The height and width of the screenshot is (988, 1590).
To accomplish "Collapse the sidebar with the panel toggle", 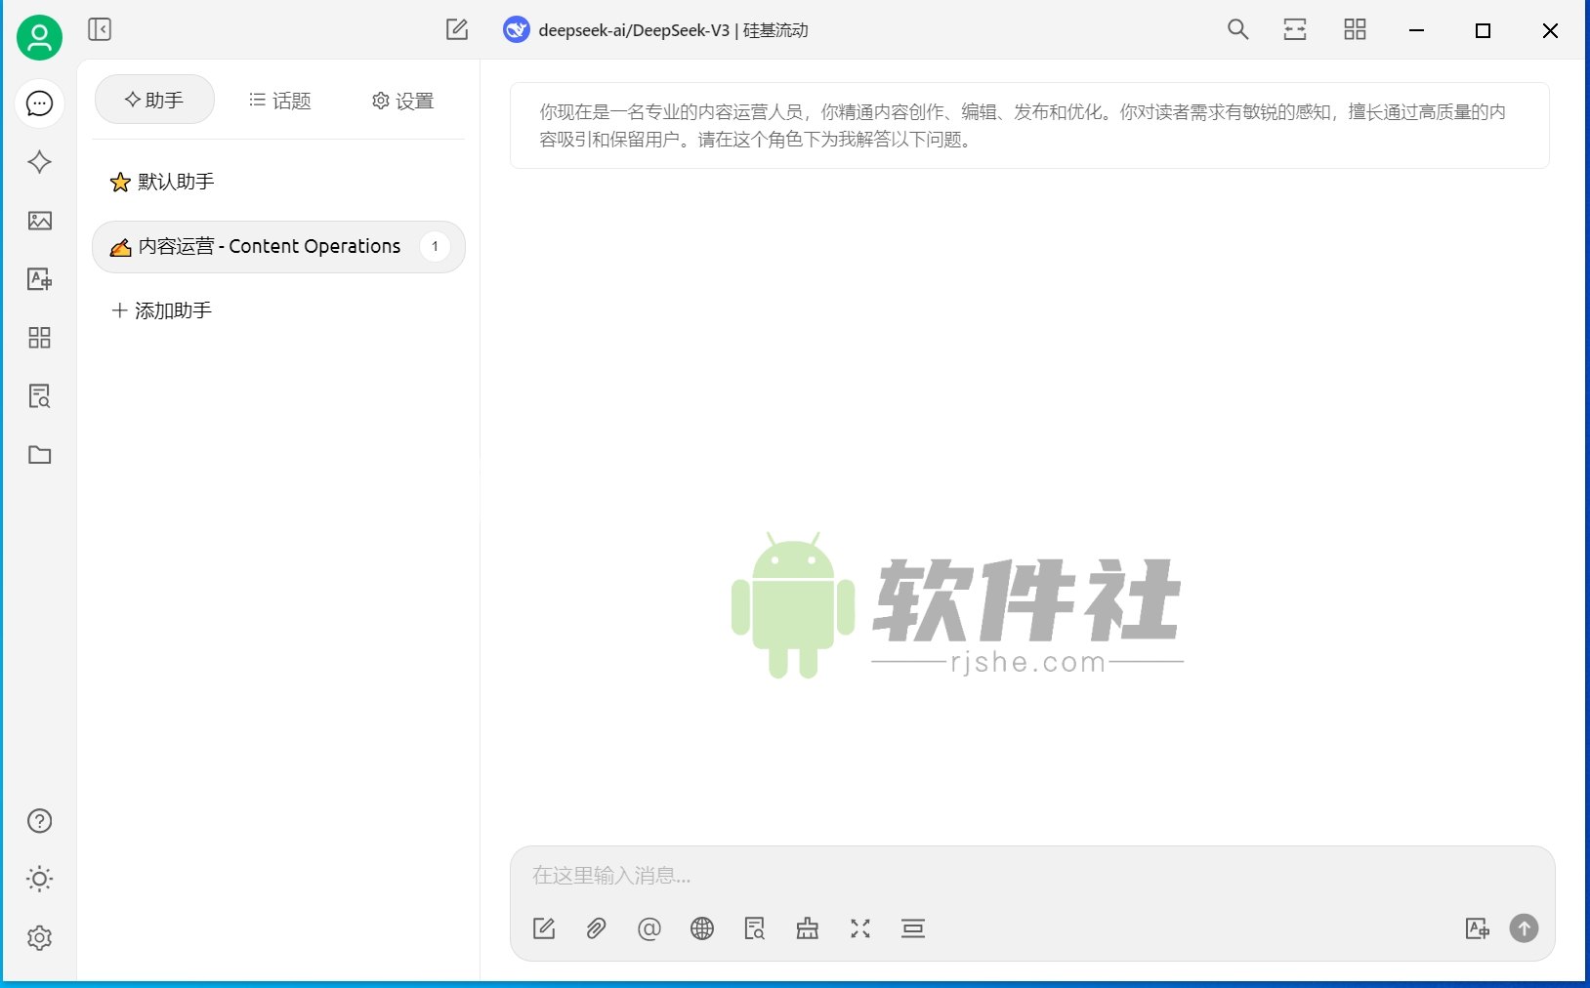I will [98, 30].
